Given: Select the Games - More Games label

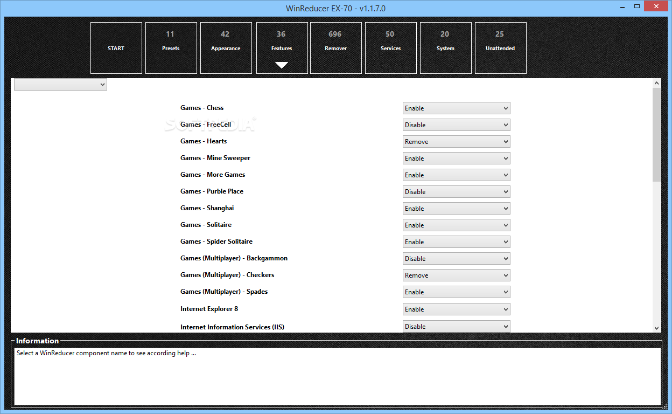Looking at the screenshot, I should [213, 175].
